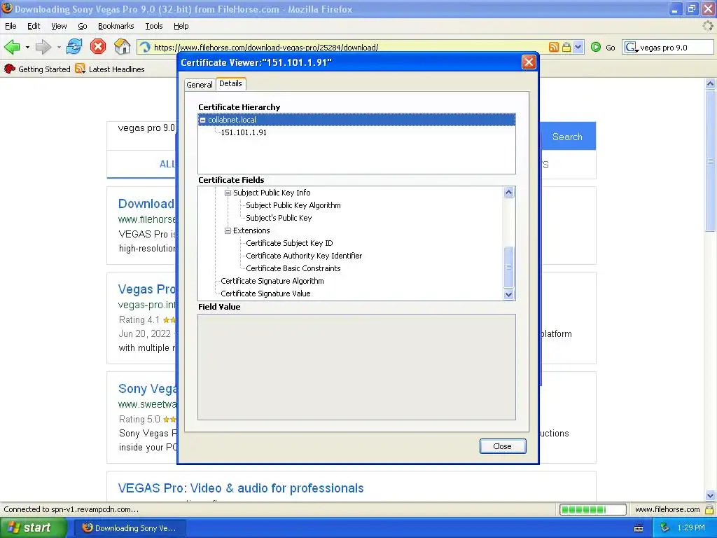The width and height of the screenshot is (717, 538).
Task: Click the status bar padlock icon
Action: [x=709, y=509]
